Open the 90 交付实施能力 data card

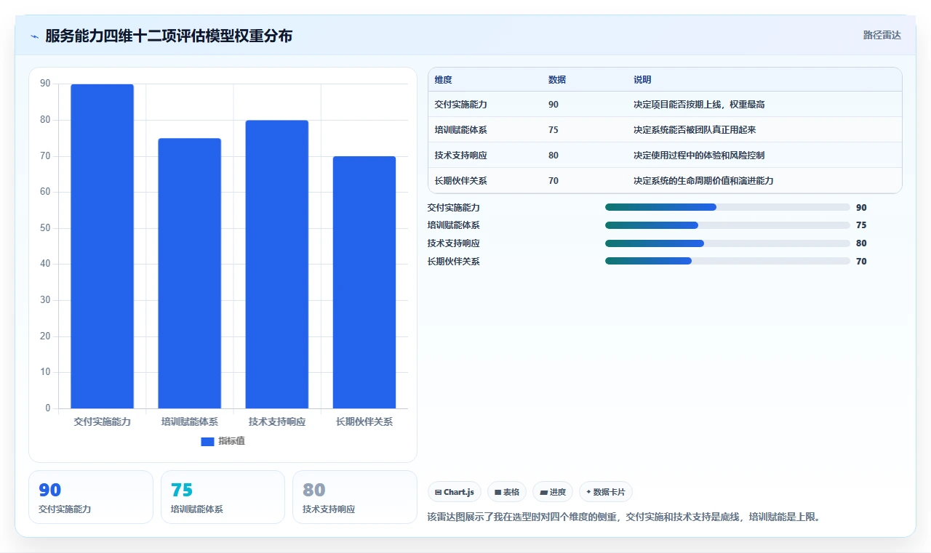click(91, 497)
